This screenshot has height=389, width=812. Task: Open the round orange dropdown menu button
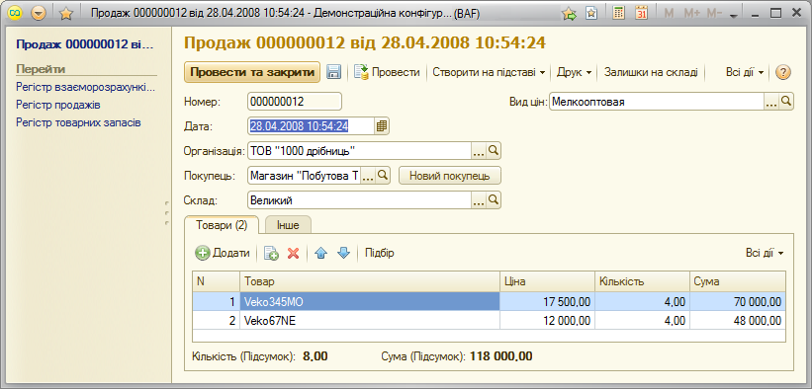(39, 14)
